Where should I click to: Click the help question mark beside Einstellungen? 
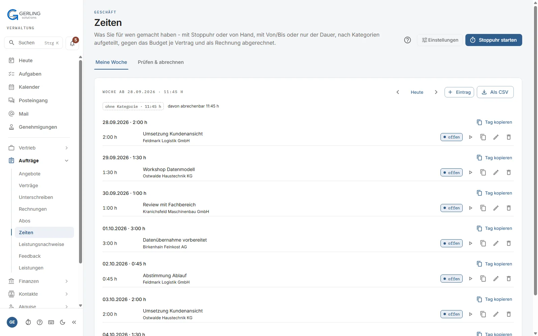coord(408,40)
